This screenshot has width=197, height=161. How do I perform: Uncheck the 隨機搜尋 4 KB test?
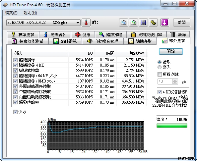[x=15, y=65]
